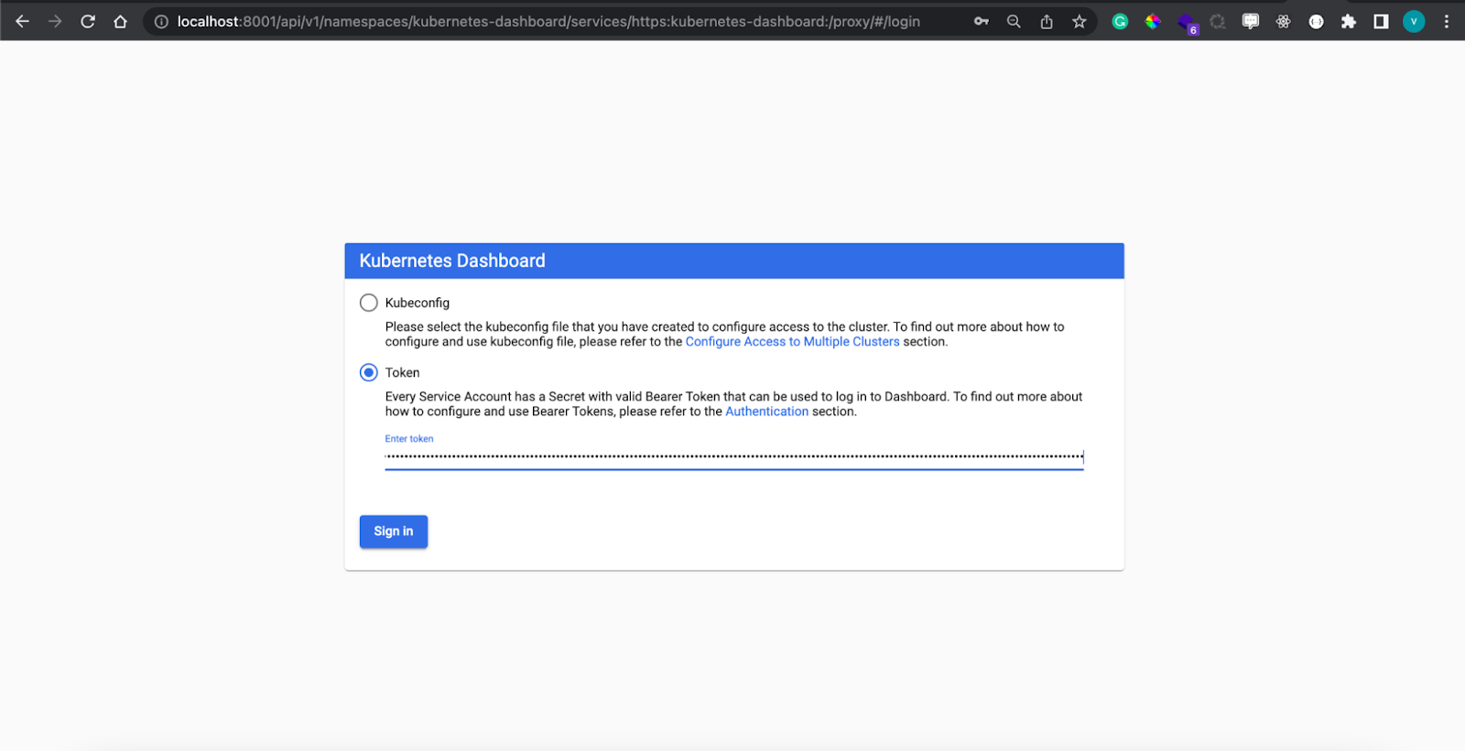Click the Kubeconfig option label text
This screenshot has height=751, width=1465.
pyautogui.click(x=417, y=303)
